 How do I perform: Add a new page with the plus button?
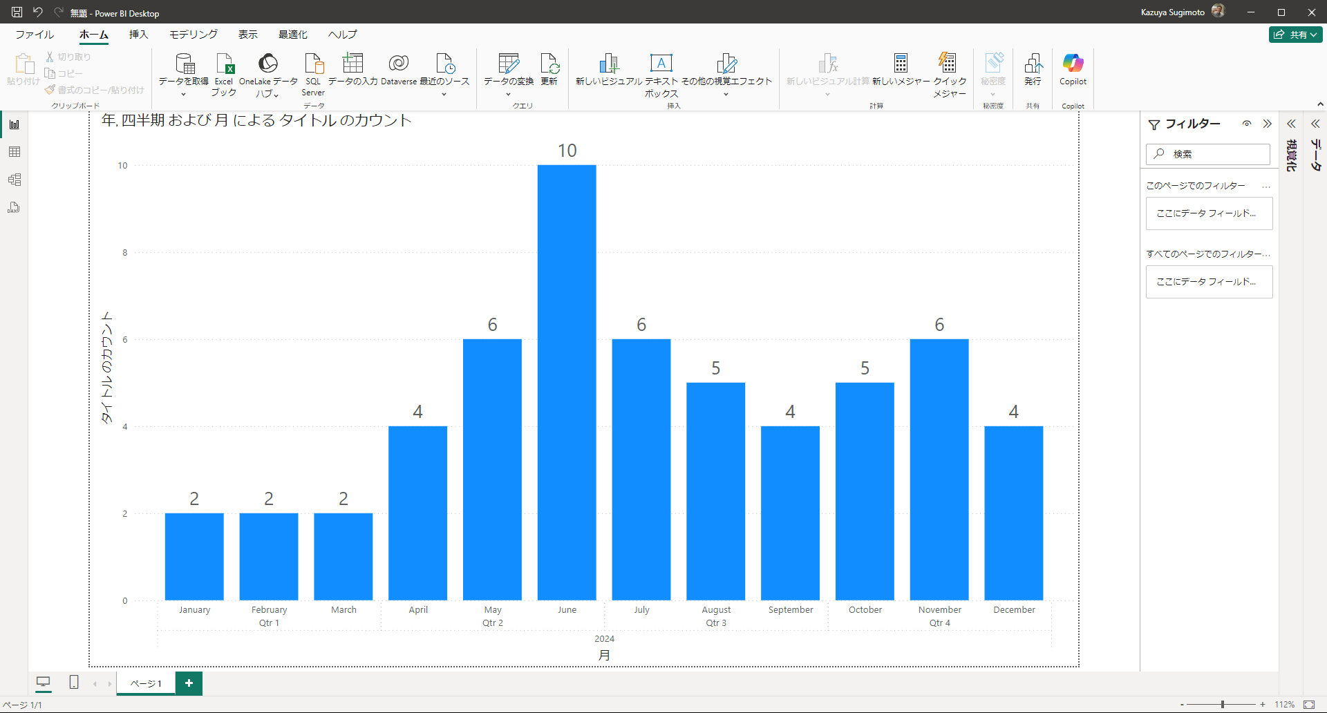pyautogui.click(x=189, y=683)
